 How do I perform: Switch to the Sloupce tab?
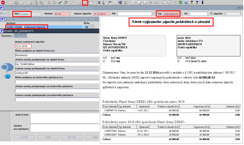(21, 36)
